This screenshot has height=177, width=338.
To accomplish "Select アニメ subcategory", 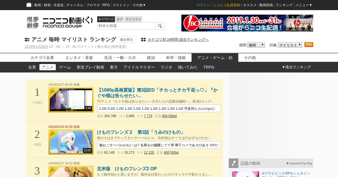I will click(48, 67).
